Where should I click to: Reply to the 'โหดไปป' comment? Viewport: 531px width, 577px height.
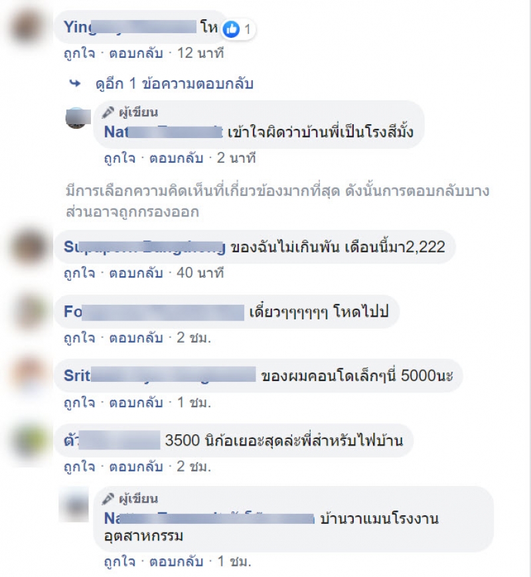136,338
